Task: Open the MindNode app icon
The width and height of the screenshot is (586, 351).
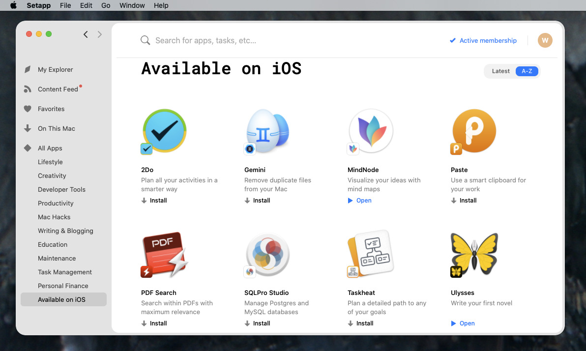Action: pos(371,131)
